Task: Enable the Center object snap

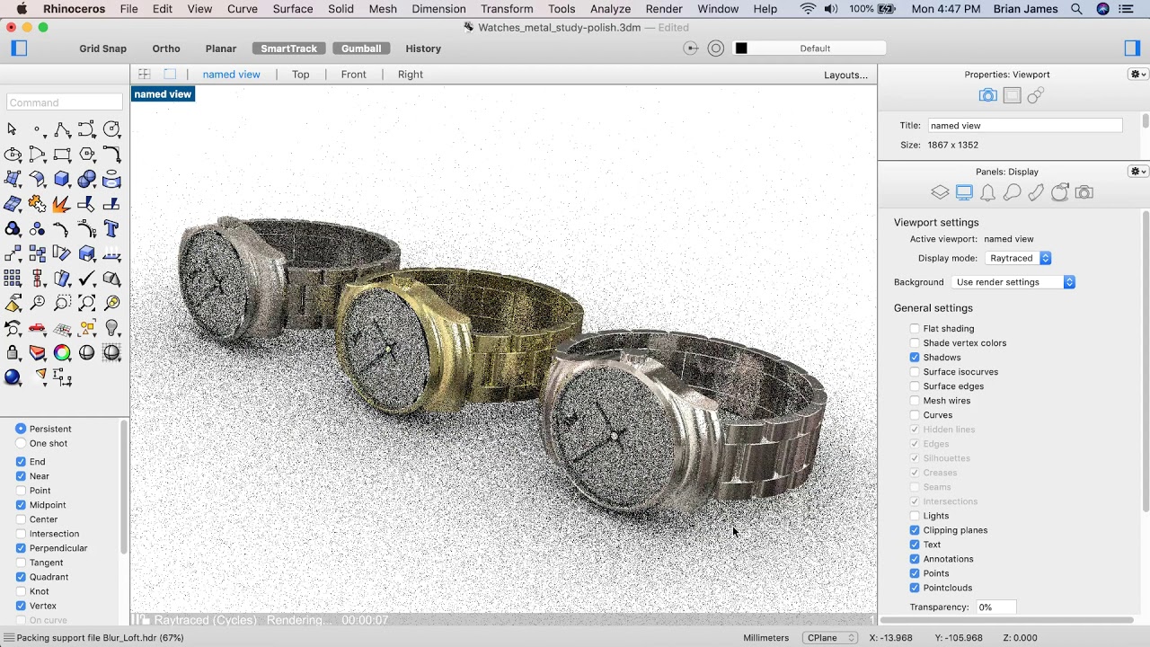Action: pos(21,519)
